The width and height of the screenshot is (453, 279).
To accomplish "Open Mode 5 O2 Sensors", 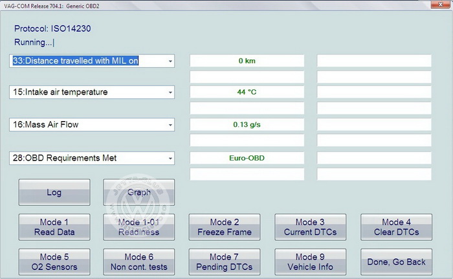I will [x=54, y=262].
